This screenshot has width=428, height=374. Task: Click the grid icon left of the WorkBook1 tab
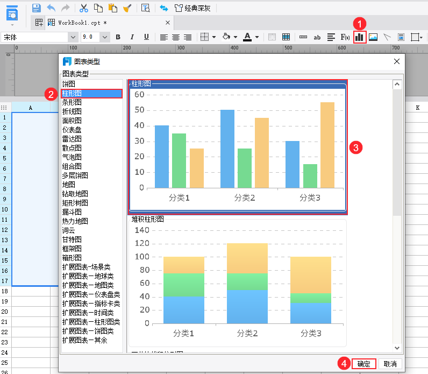click(39, 23)
